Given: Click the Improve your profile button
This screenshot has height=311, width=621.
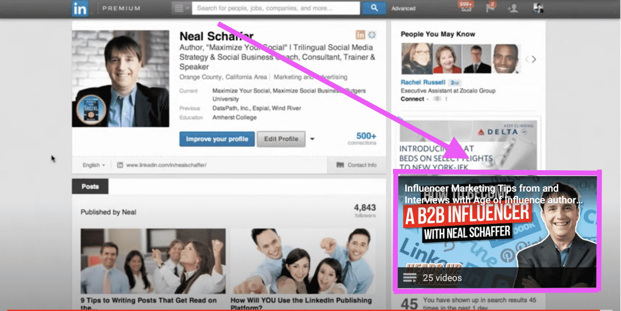Looking at the screenshot, I should (217, 139).
